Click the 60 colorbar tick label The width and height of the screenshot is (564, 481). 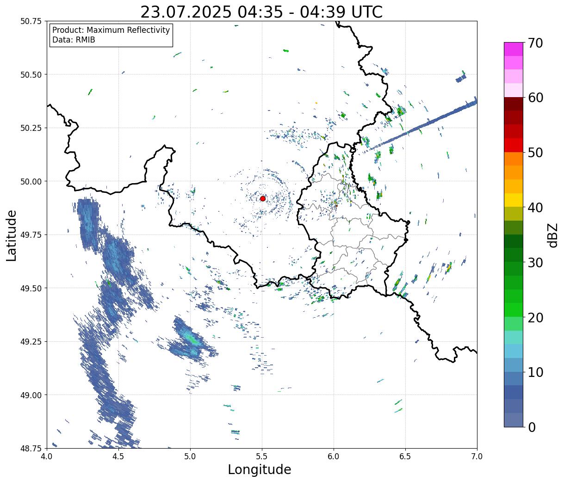pyautogui.click(x=535, y=98)
